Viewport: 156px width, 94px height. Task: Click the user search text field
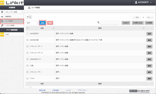tap(110, 23)
